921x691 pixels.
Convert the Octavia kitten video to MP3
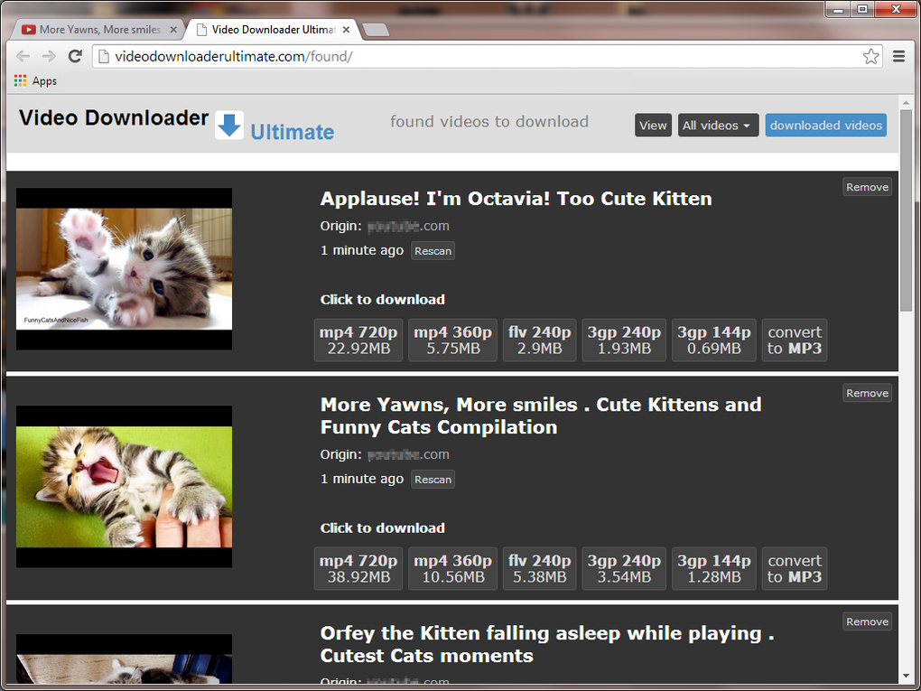[x=794, y=341]
